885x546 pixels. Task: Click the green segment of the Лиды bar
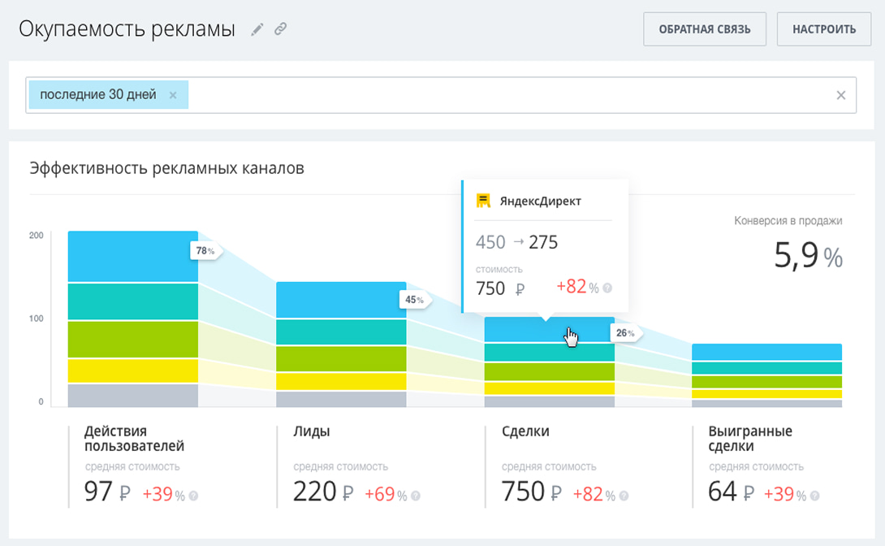341,358
